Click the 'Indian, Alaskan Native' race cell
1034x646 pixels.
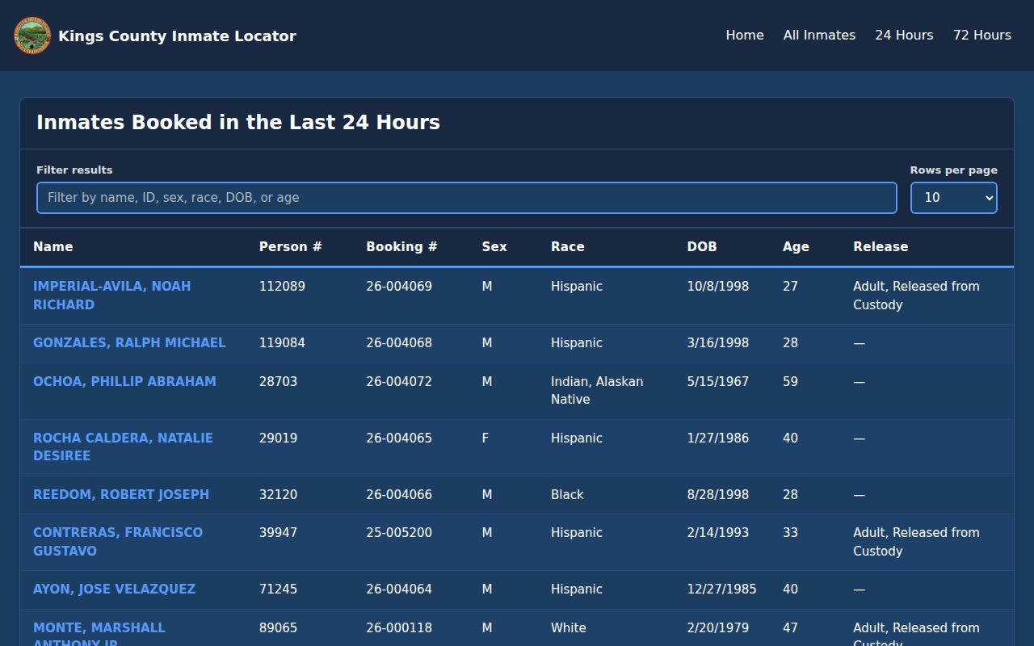597,390
